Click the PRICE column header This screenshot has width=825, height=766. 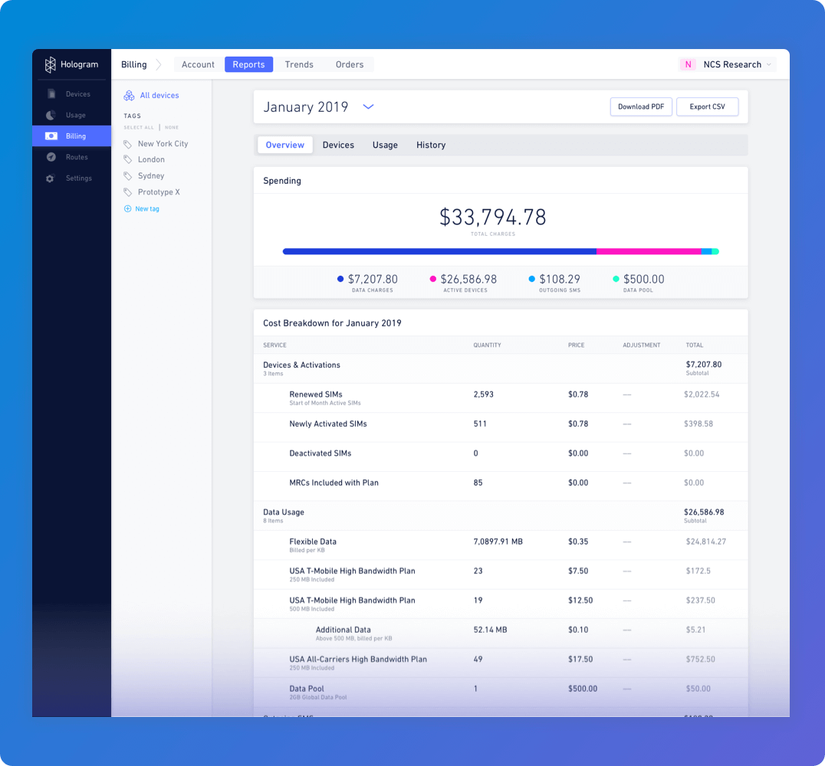576,345
